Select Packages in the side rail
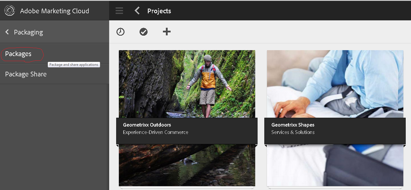 18,54
